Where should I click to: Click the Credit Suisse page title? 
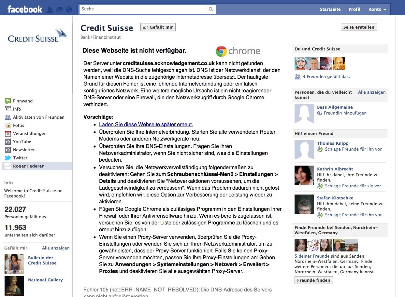[107, 28]
